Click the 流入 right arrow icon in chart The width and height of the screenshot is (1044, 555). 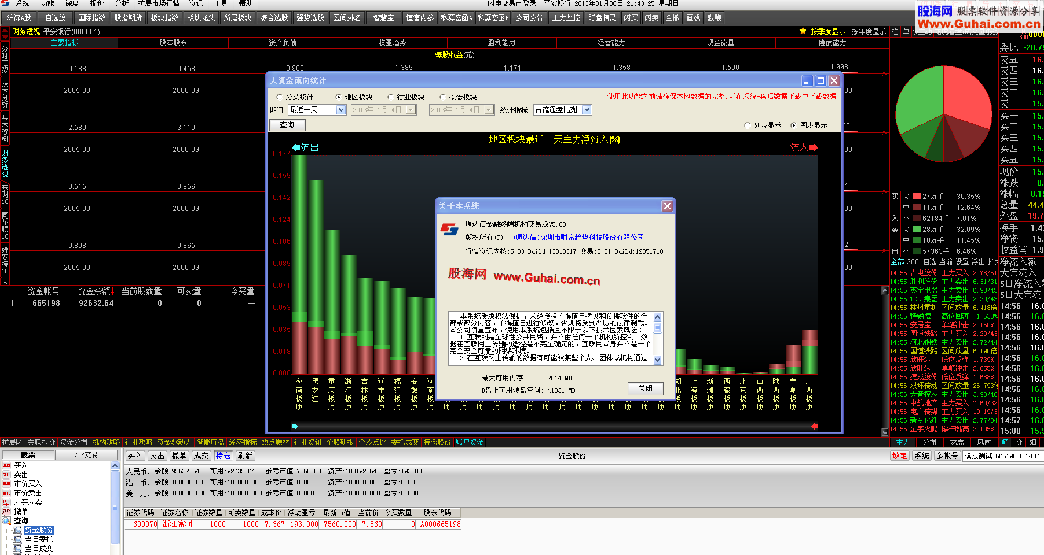point(814,147)
